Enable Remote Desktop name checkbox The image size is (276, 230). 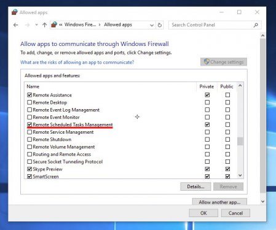click(30, 102)
